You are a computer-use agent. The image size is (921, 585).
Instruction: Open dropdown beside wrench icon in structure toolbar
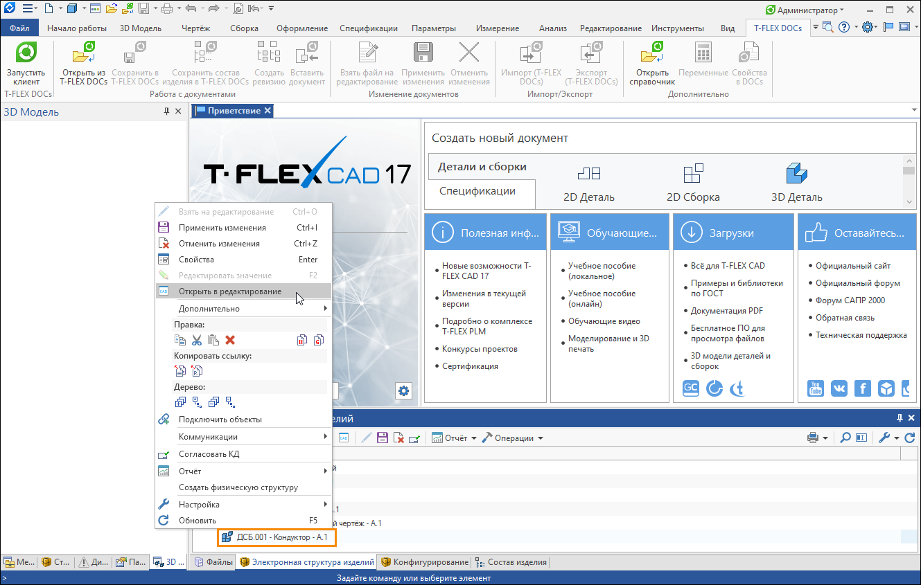(897, 438)
